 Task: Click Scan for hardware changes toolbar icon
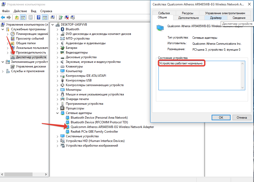[x=53, y=18]
